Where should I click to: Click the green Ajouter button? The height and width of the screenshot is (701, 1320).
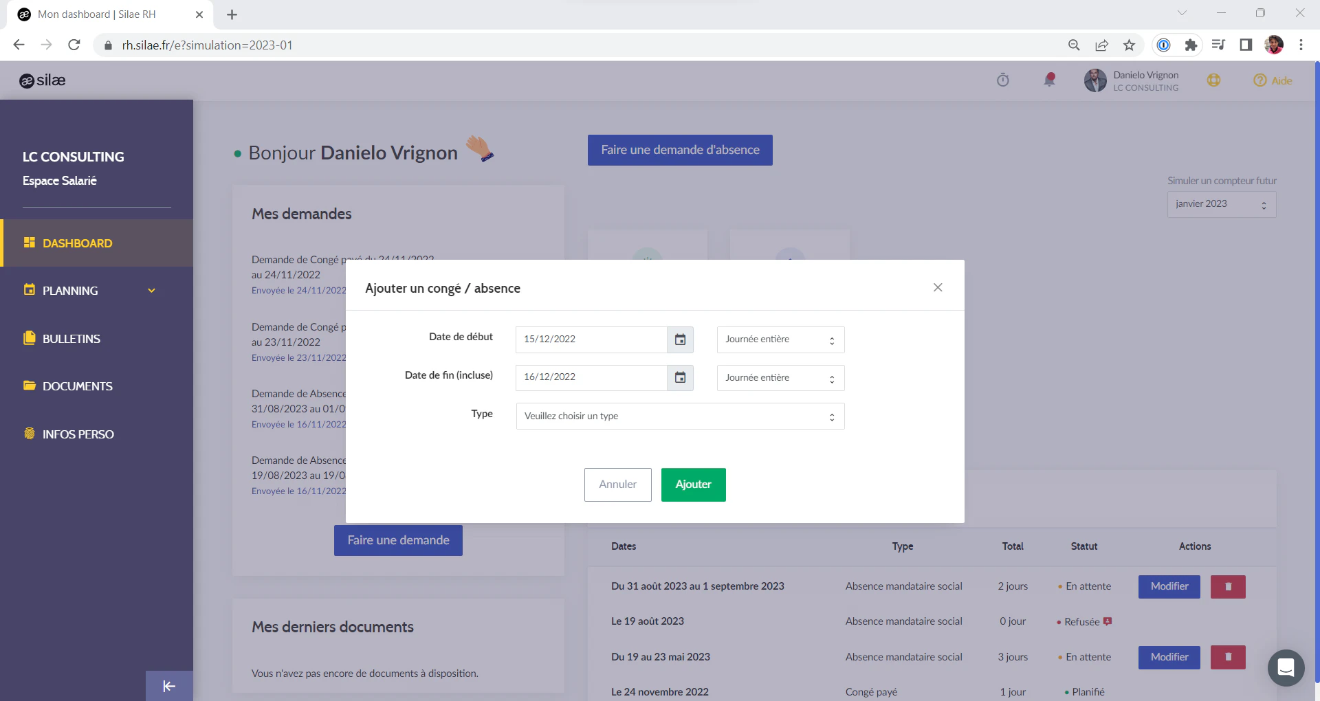coord(693,485)
